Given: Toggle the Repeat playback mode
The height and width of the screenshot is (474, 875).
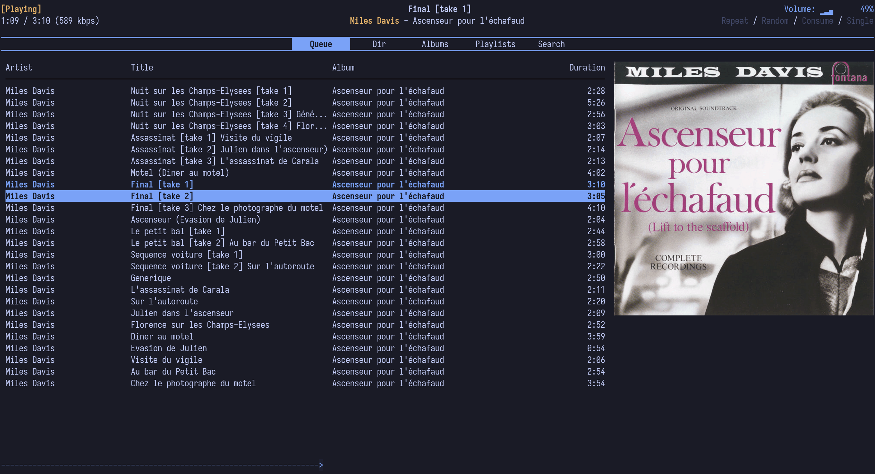Looking at the screenshot, I should coord(735,21).
